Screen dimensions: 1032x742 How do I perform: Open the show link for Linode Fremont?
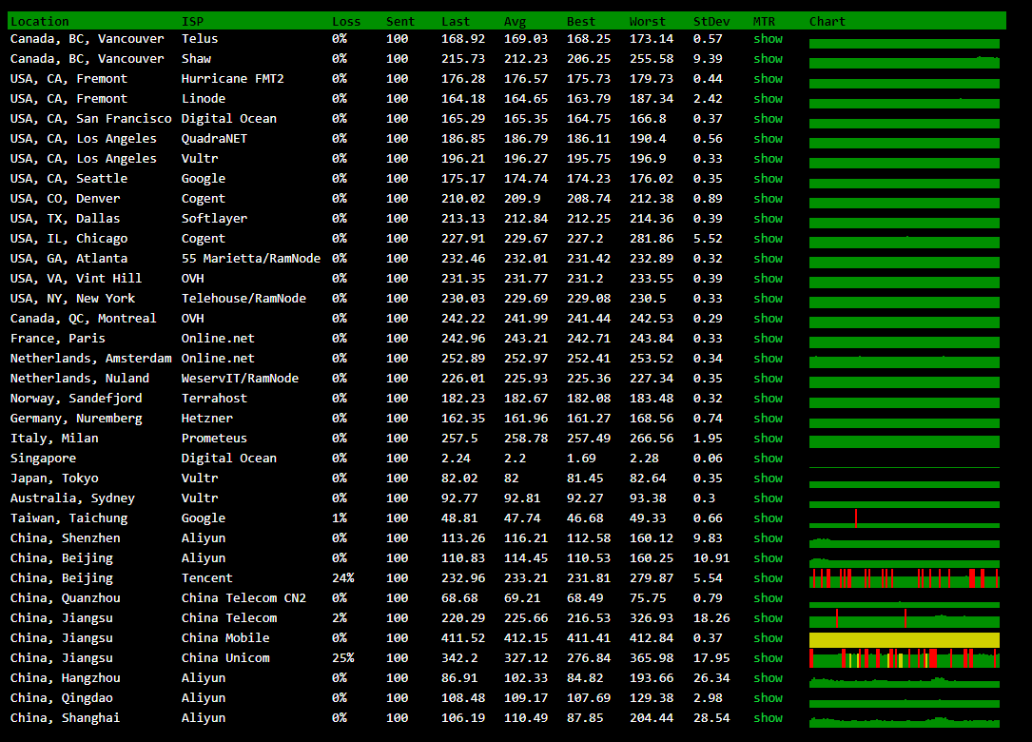(769, 99)
